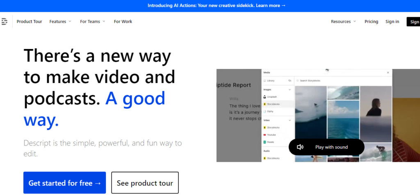The height and width of the screenshot is (195, 420).
Task: Select the woman silhouette thumbnail
Action: click(376, 114)
